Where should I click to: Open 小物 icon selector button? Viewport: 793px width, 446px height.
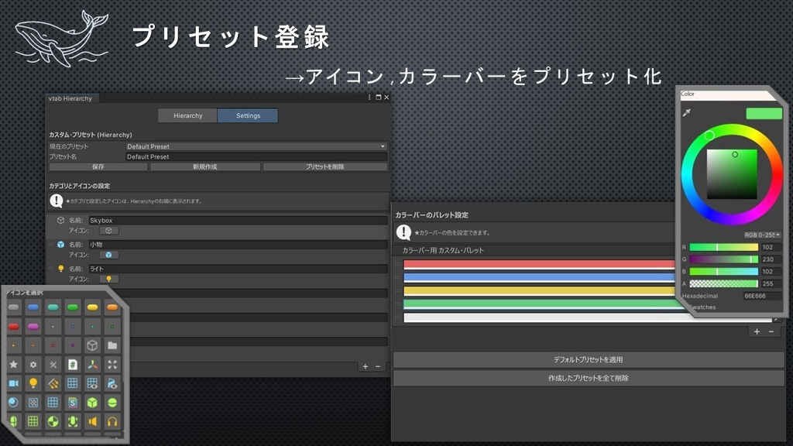click(108, 255)
